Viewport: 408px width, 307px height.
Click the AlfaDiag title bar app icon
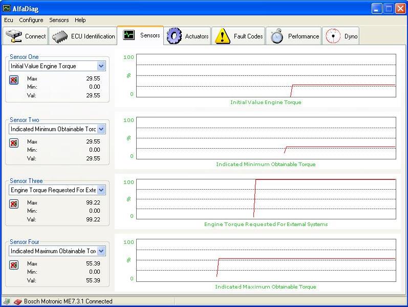(7, 9)
